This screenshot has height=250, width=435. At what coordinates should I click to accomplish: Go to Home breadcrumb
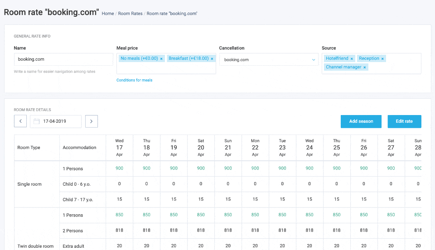pyautogui.click(x=108, y=14)
